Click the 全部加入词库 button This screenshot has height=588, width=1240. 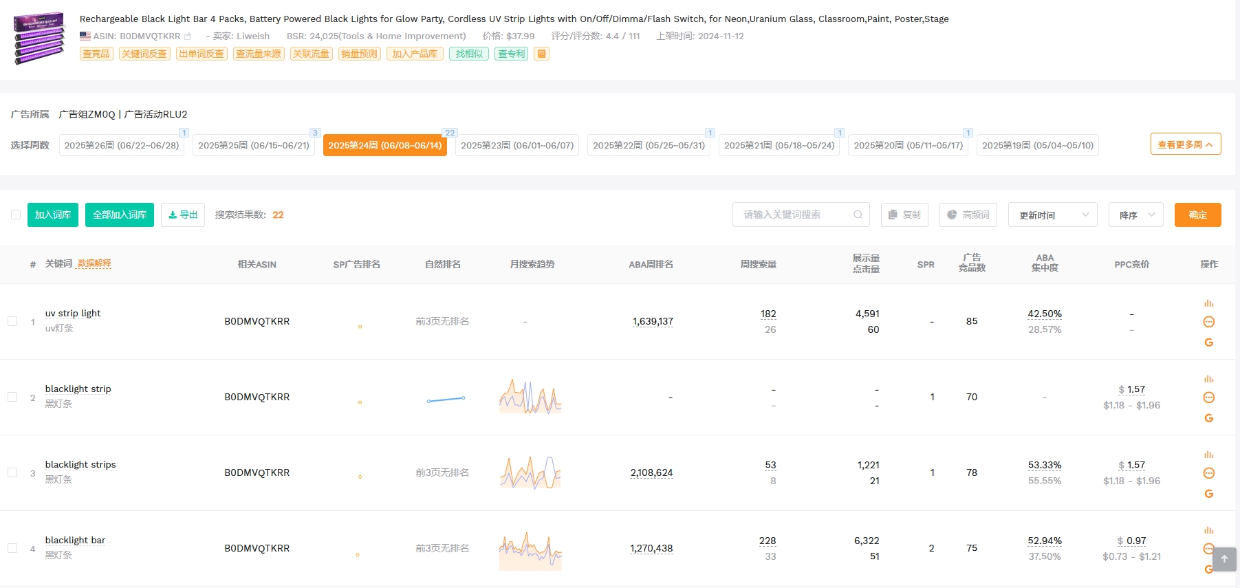(x=120, y=215)
